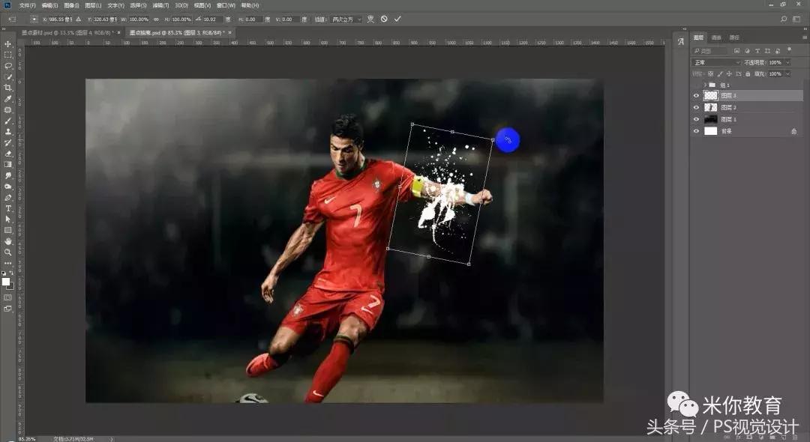
Task: Open the 文件(F) menu
Action: tap(28, 5)
